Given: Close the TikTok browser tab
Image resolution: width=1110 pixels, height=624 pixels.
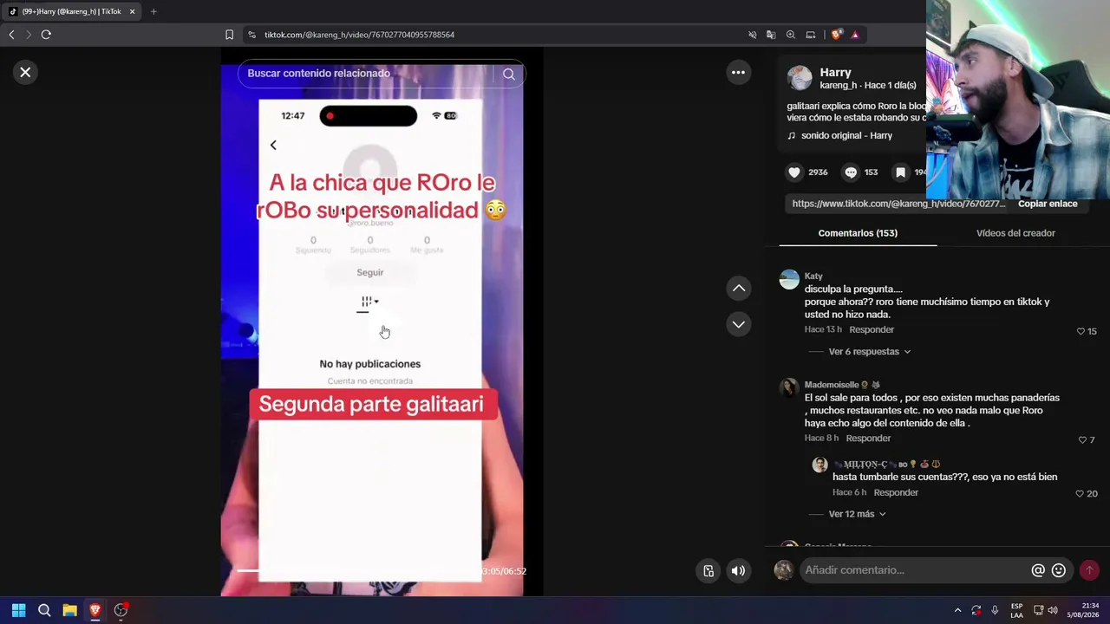Looking at the screenshot, I should (133, 11).
